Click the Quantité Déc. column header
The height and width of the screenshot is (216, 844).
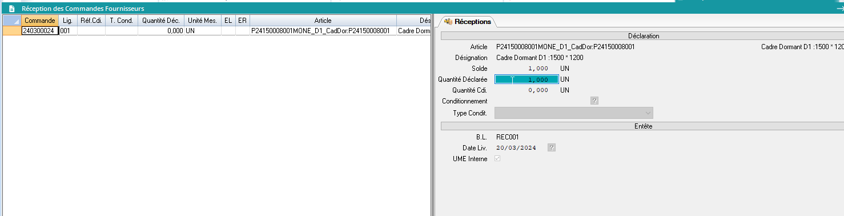coord(160,21)
